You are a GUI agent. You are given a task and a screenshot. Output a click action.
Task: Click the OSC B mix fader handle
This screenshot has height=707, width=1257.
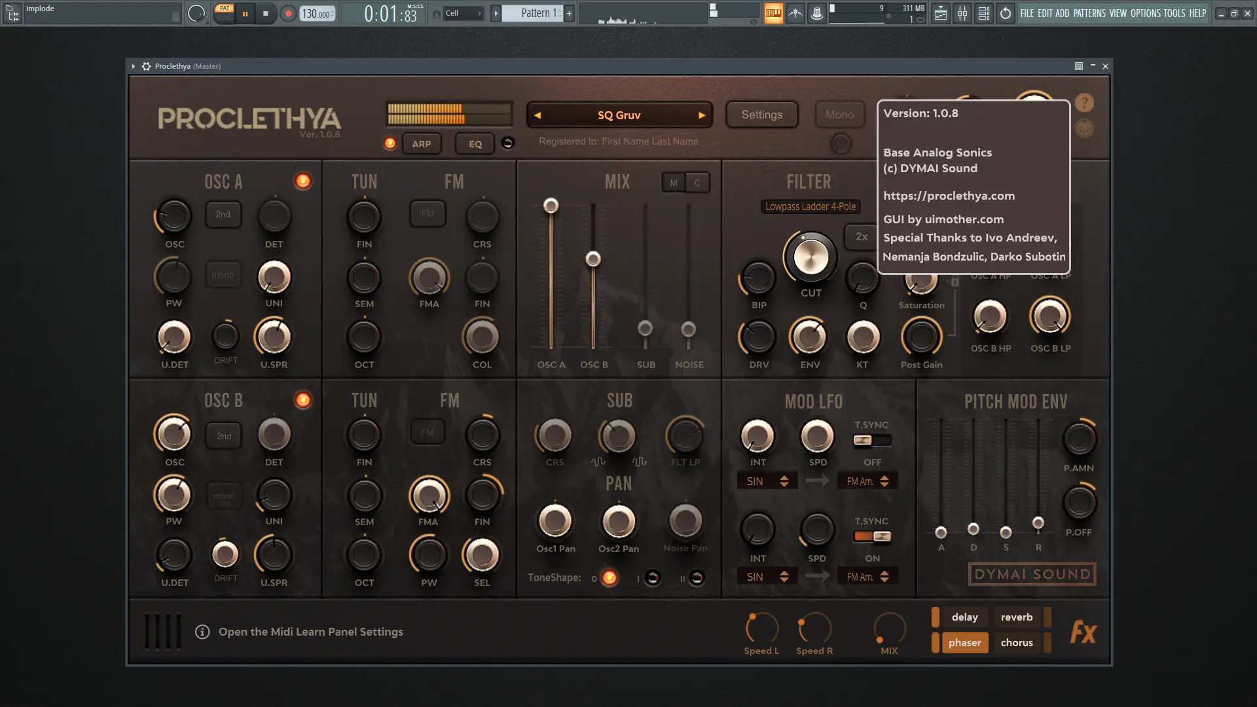(593, 259)
